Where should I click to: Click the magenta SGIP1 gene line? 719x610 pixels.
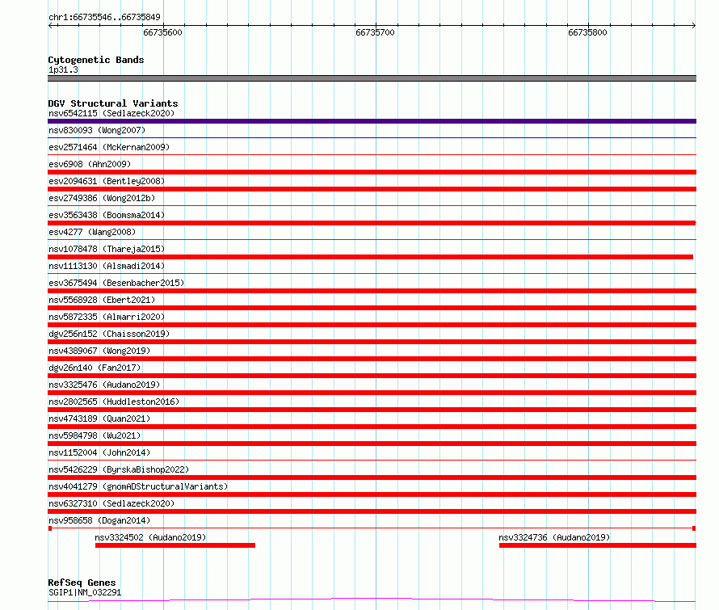tap(372, 599)
